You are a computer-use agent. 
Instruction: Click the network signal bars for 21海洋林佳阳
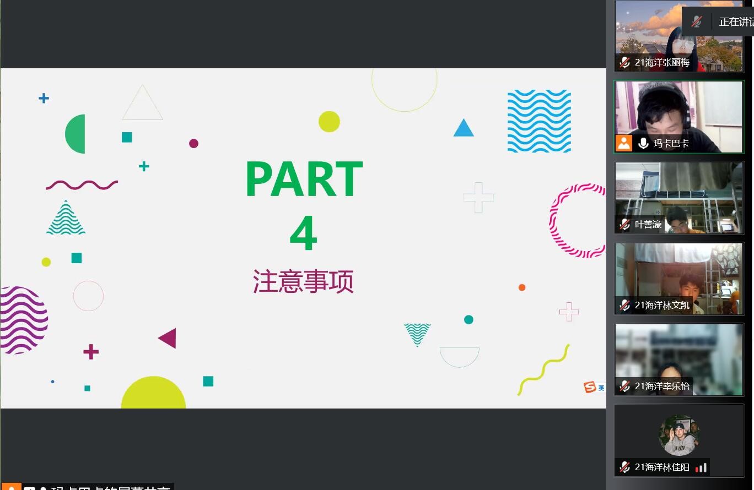click(701, 467)
